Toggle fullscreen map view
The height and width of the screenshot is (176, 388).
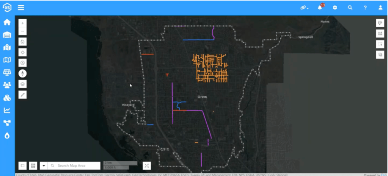147,166
